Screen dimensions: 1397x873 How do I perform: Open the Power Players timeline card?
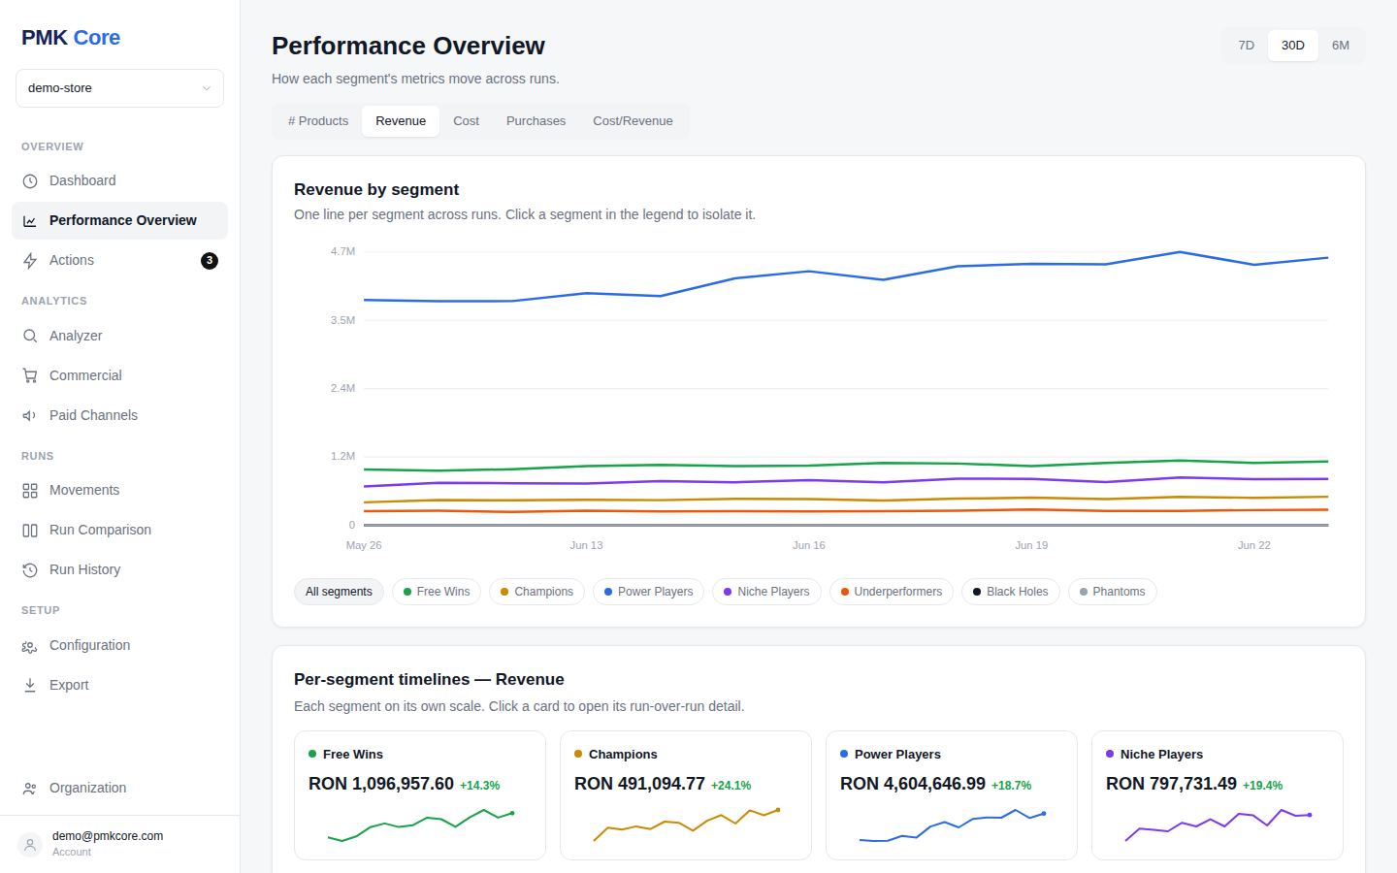[952, 795]
